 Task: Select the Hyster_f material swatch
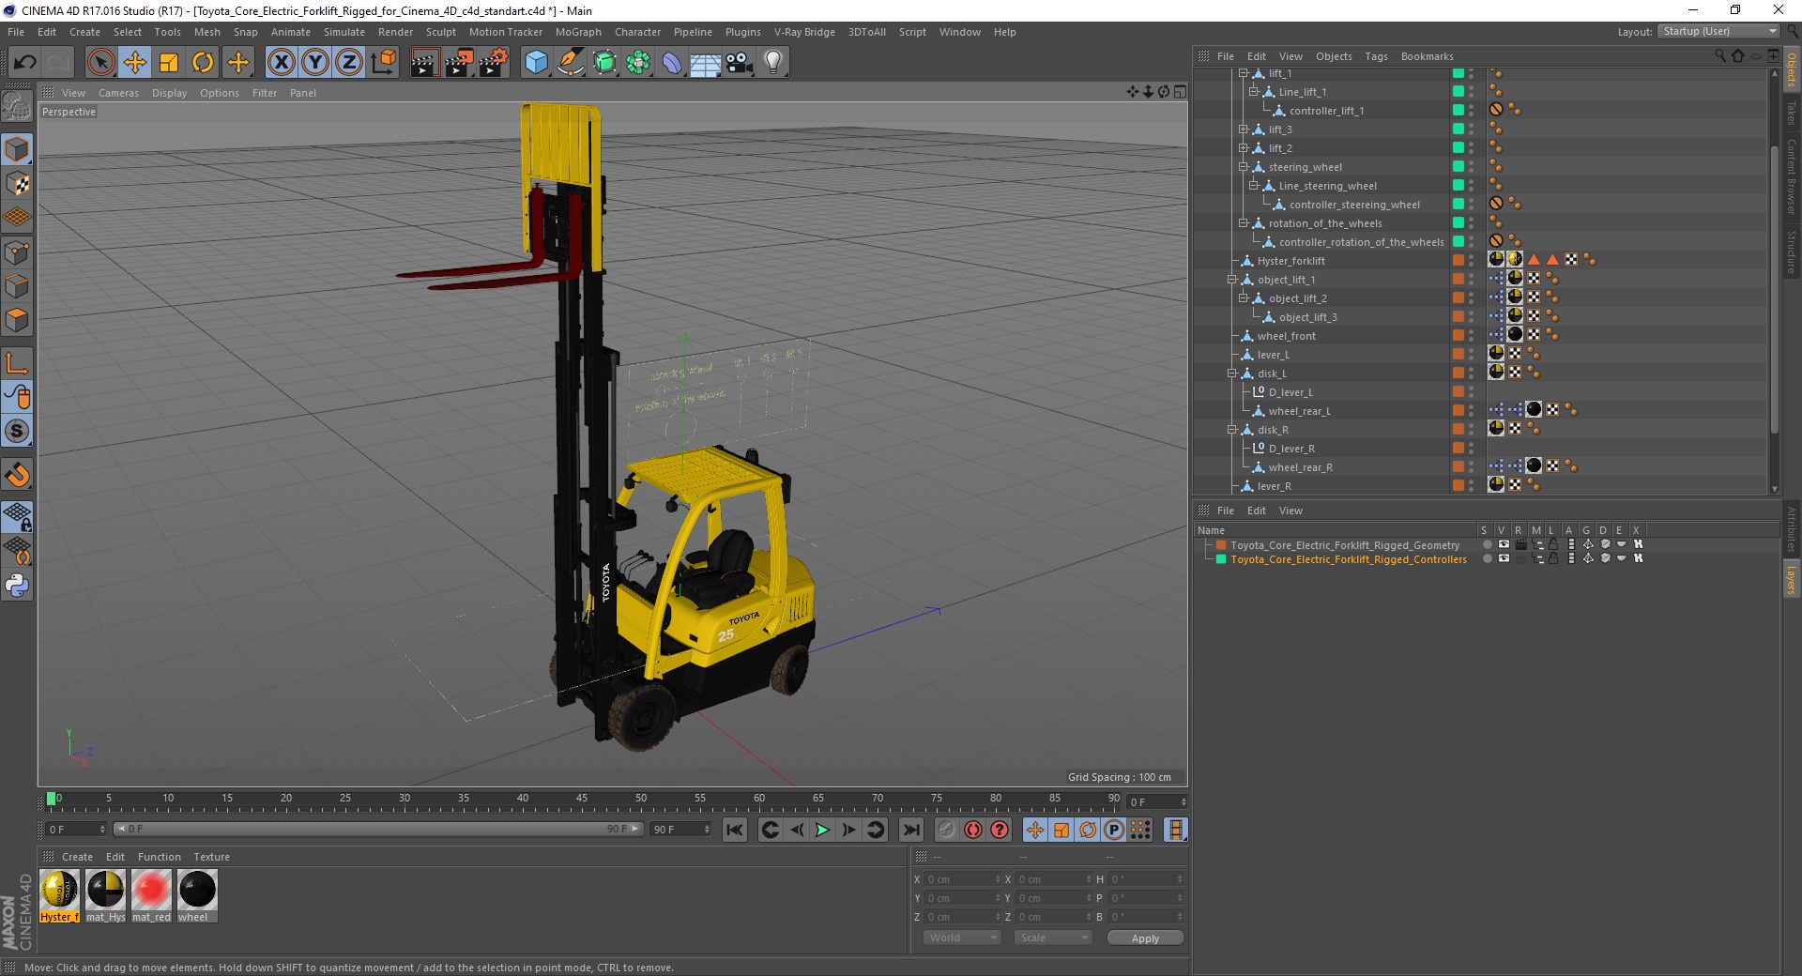(59, 895)
